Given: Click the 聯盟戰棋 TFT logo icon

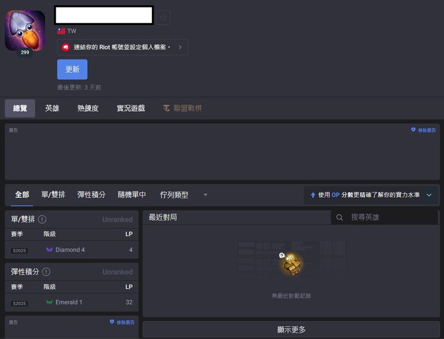Looking at the screenshot, I should (x=166, y=108).
